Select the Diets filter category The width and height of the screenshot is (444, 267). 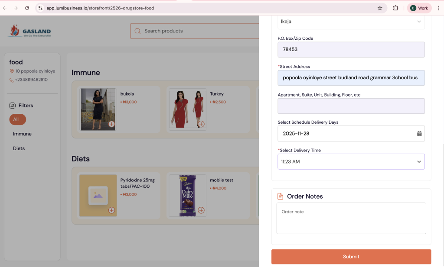pos(19,148)
